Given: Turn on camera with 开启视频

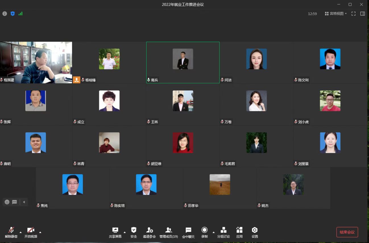Looking at the screenshot, I should tap(31, 230).
